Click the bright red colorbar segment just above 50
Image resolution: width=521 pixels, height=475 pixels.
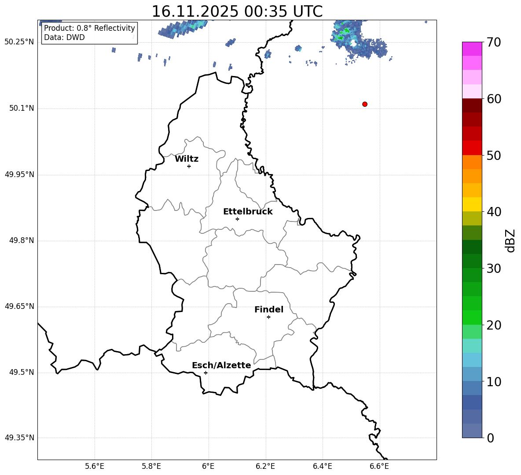point(472,148)
